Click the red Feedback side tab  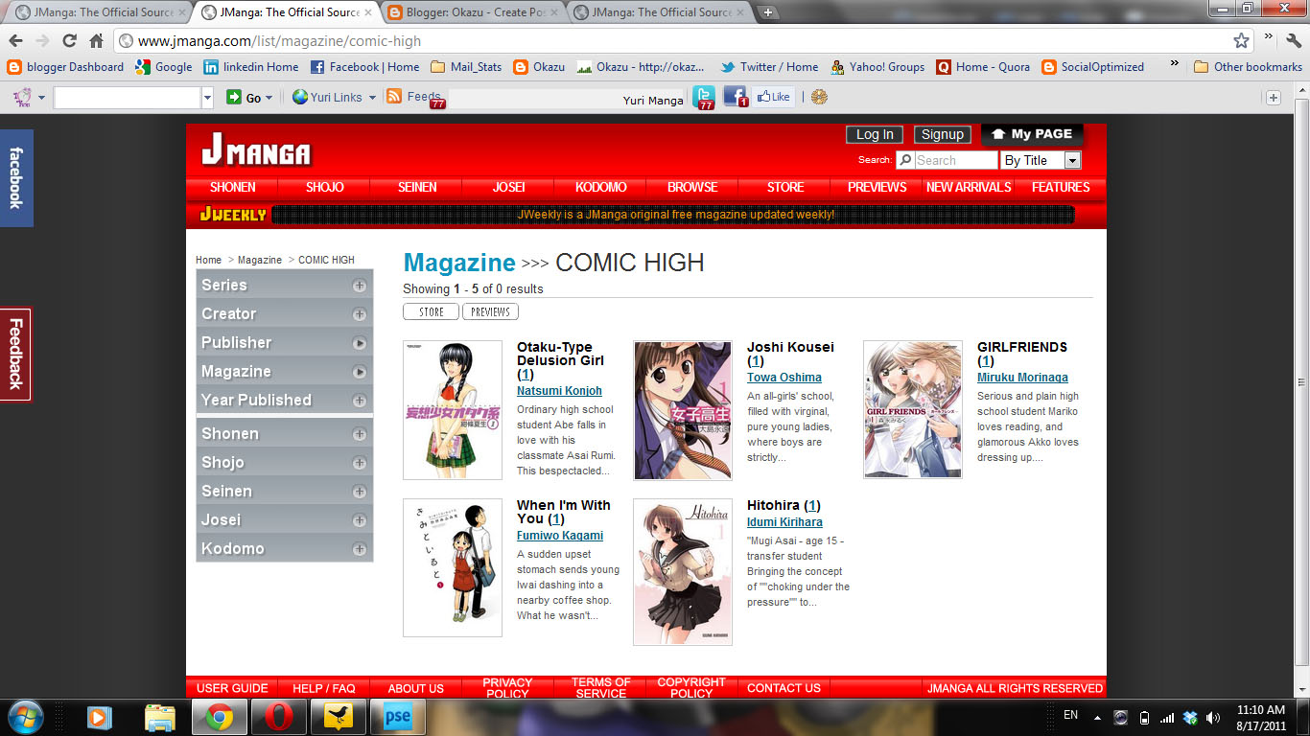pos(15,354)
